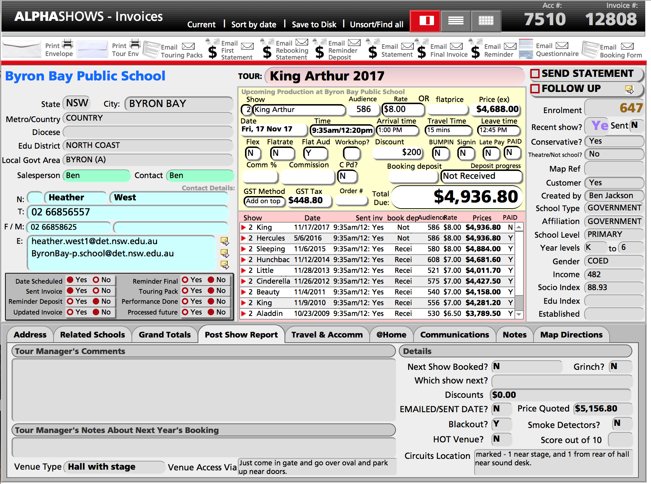Image resolution: width=651 pixels, height=484 pixels.
Task: Switch to red form view button
Action: tap(426, 21)
